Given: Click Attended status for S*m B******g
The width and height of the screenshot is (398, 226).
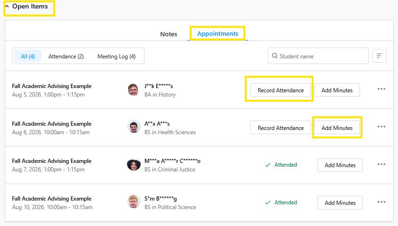Looking at the screenshot, I should (x=281, y=202).
